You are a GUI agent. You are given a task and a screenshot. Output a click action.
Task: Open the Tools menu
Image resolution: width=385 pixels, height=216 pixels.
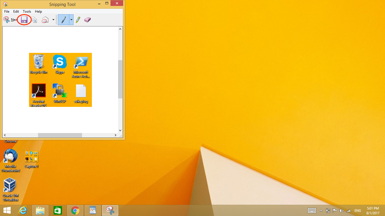pyautogui.click(x=27, y=12)
